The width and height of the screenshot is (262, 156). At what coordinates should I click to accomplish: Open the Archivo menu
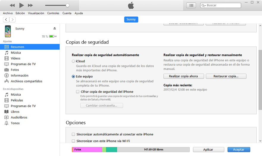(x=8, y=13)
